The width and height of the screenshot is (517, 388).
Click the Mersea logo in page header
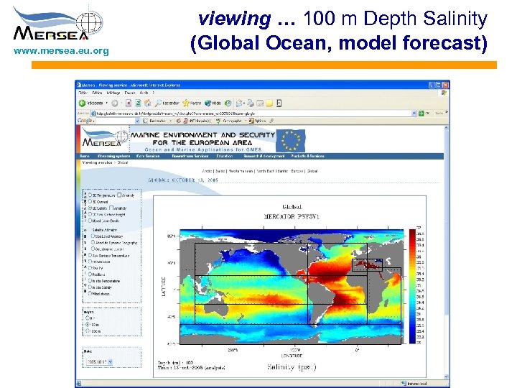click(105, 139)
